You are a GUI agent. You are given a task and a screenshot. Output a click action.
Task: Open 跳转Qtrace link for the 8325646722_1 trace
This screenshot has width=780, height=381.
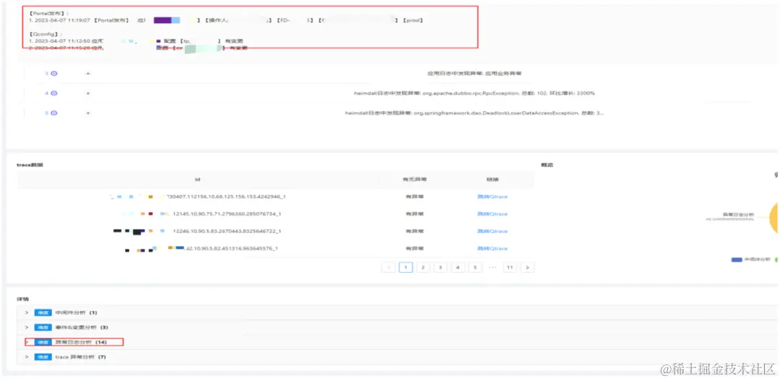tap(492, 231)
